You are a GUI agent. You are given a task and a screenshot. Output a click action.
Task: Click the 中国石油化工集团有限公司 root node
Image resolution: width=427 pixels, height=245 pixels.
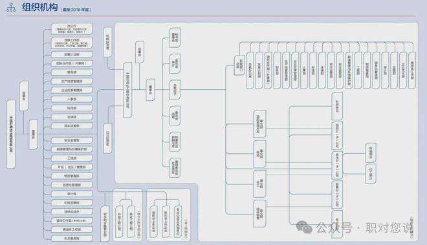(x=11, y=134)
